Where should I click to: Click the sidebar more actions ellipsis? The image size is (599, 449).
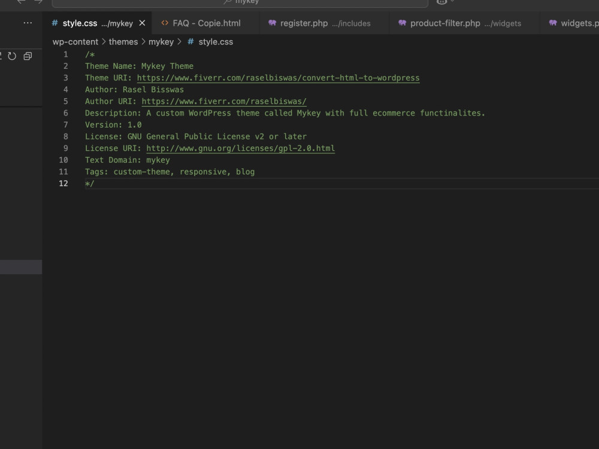point(28,23)
